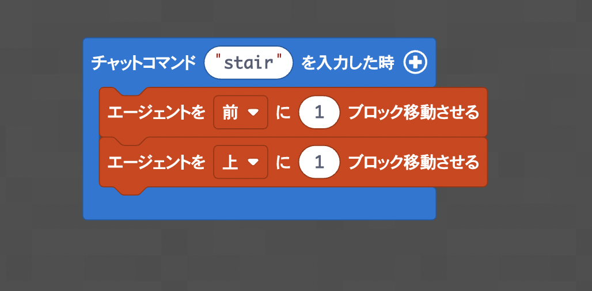Click the plus icon on chat command block
The height and width of the screenshot is (291, 592).
pos(415,63)
